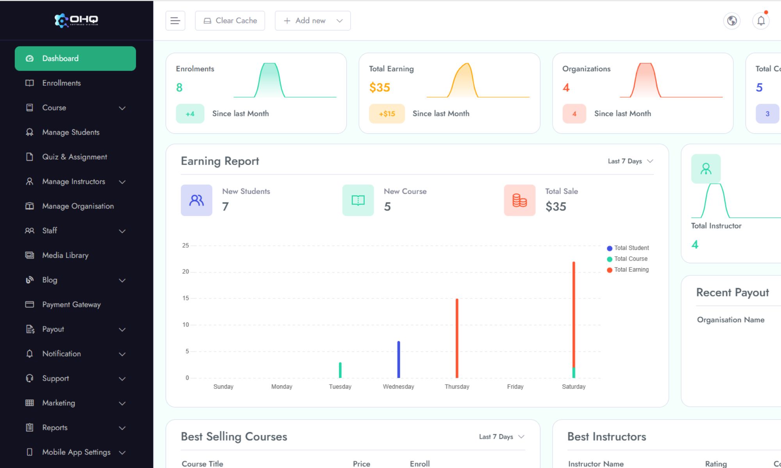Open Earning Report Last 7 Days dropdown
This screenshot has width=781, height=468.
tap(630, 161)
